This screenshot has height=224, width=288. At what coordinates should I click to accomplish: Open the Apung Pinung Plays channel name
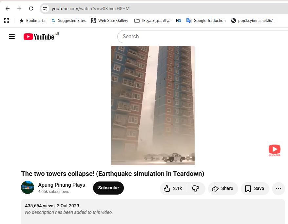[62, 185]
